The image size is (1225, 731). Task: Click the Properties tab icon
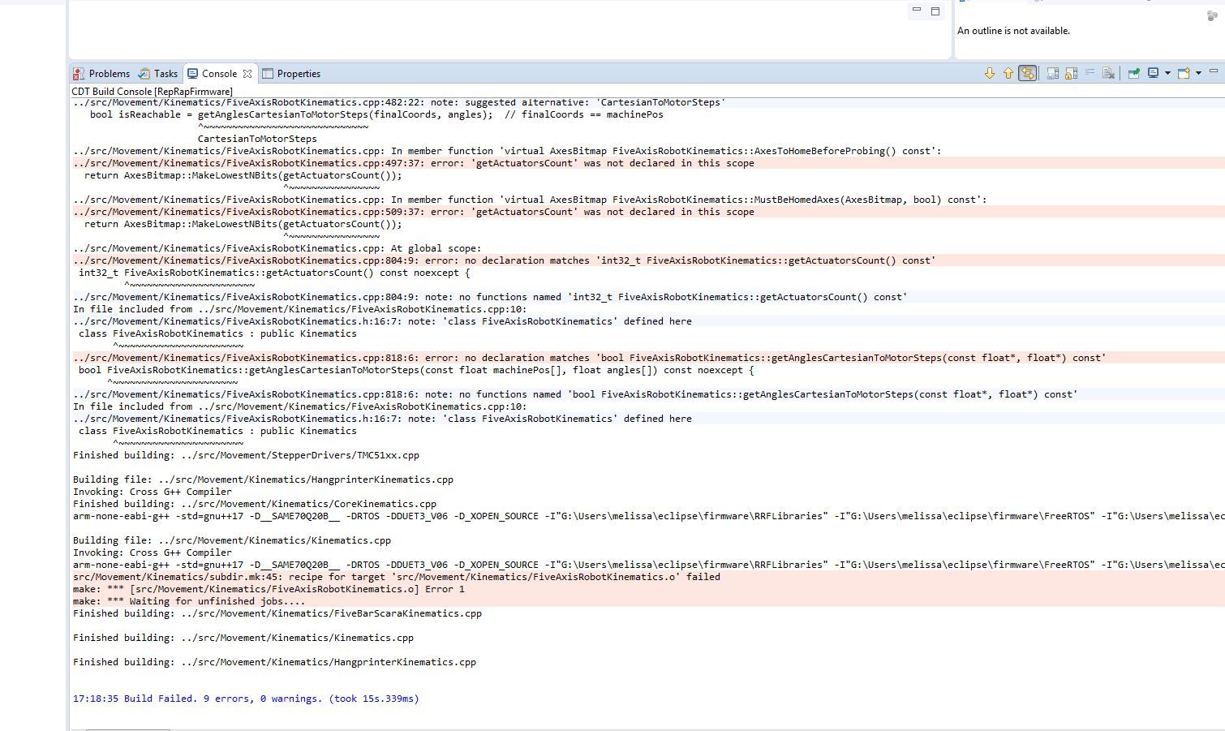268,74
